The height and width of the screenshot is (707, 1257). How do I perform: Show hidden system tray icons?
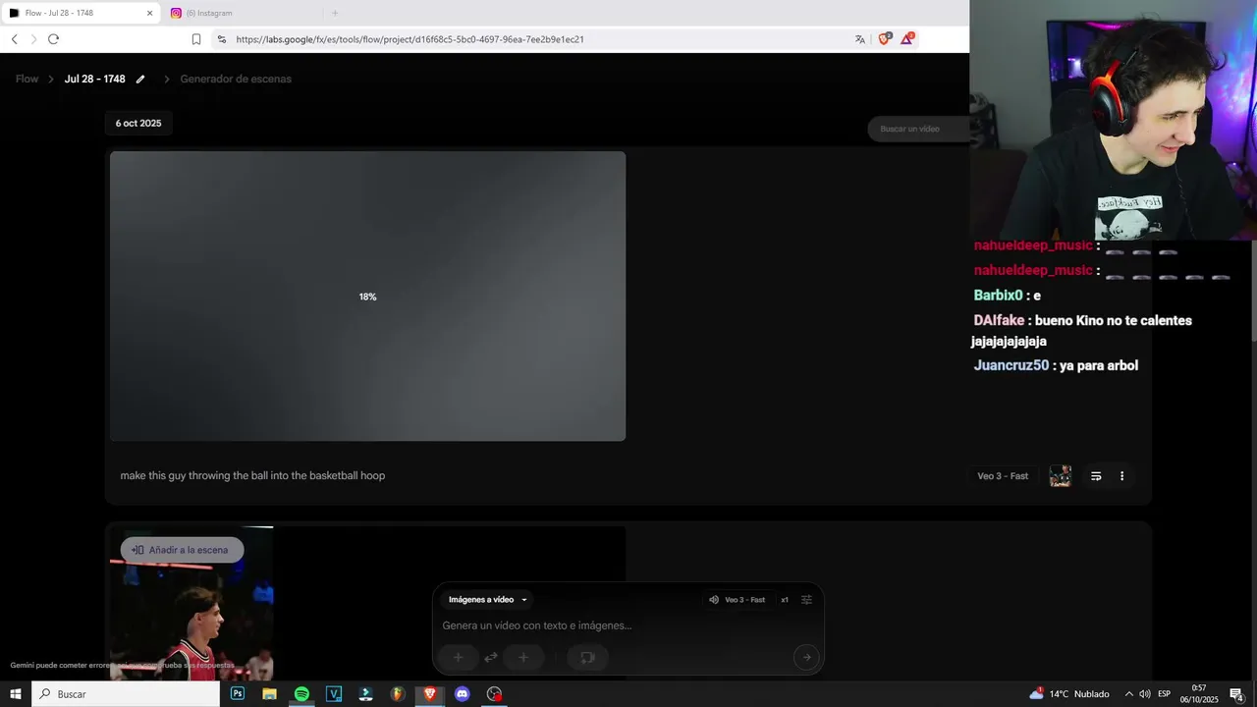click(x=1128, y=694)
